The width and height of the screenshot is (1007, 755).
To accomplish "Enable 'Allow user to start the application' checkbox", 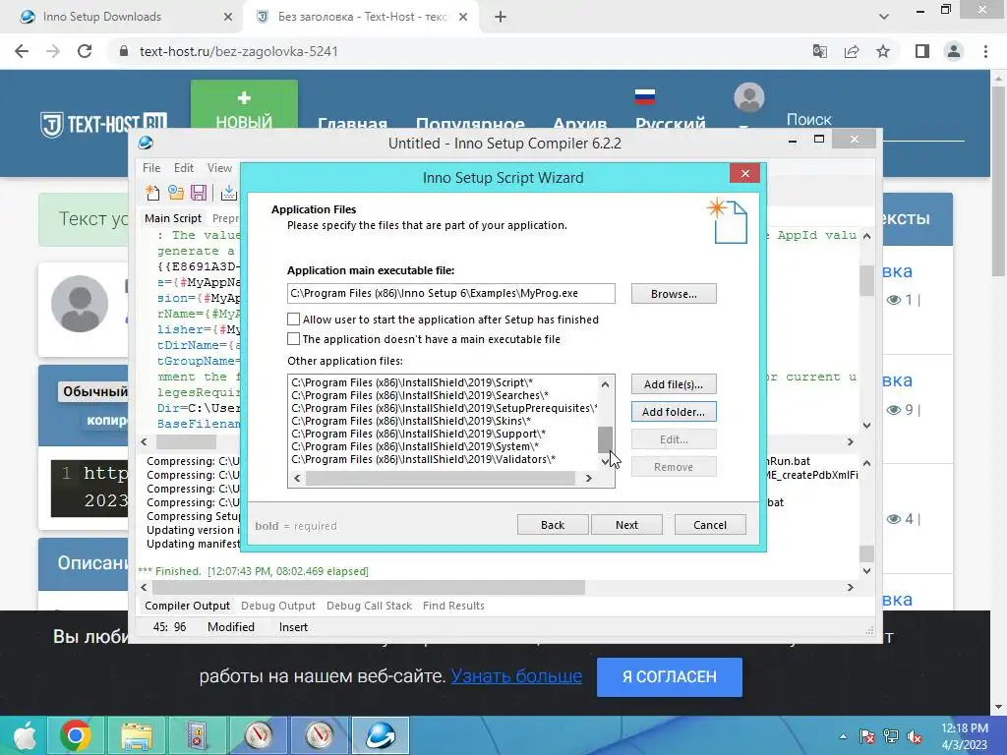I will click(293, 319).
